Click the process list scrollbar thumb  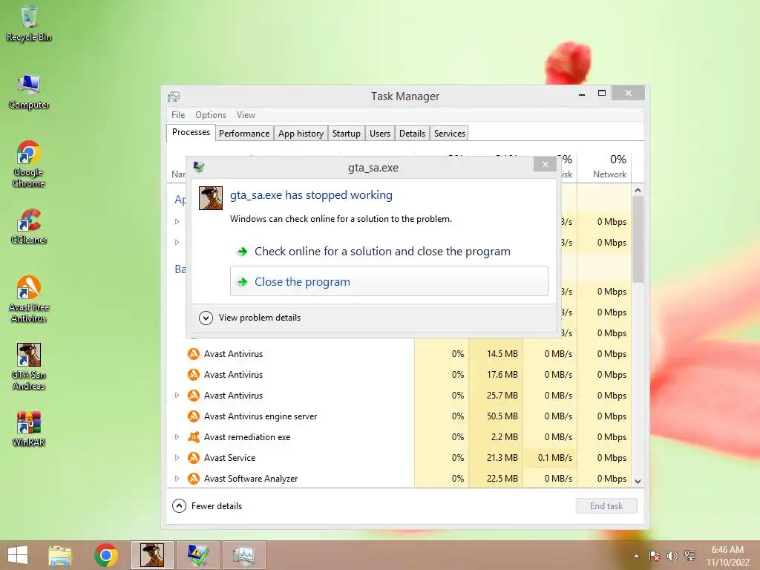click(x=638, y=240)
